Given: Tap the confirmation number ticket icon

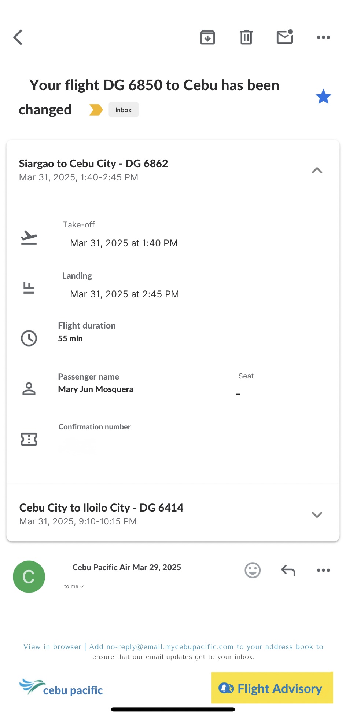Looking at the screenshot, I should pyautogui.click(x=29, y=439).
